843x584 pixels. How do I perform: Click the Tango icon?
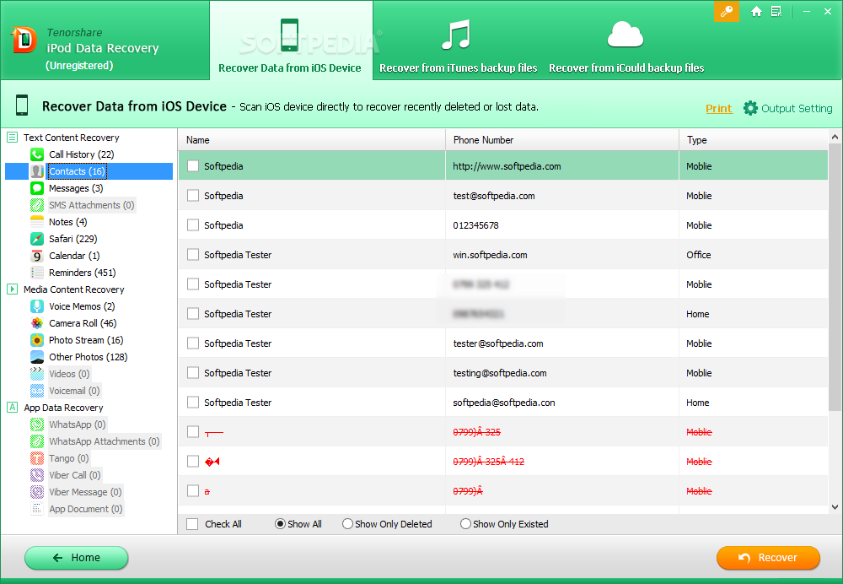click(x=37, y=458)
